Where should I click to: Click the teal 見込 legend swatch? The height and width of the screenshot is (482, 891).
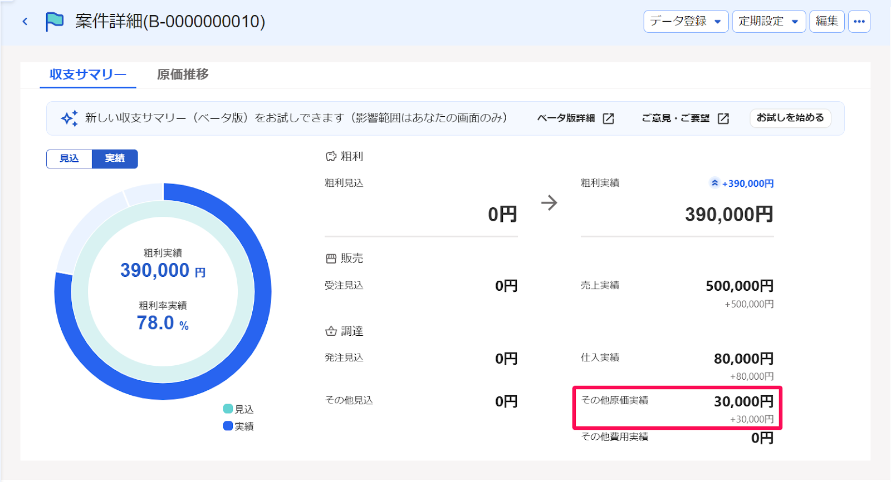[228, 409]
